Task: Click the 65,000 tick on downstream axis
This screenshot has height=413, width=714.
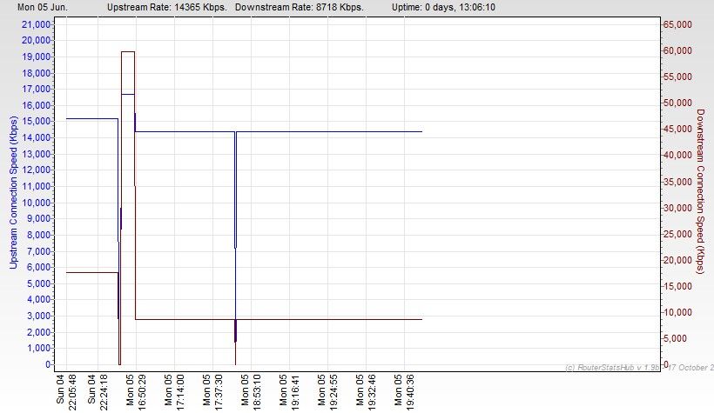Action: (x=677, y=24)
